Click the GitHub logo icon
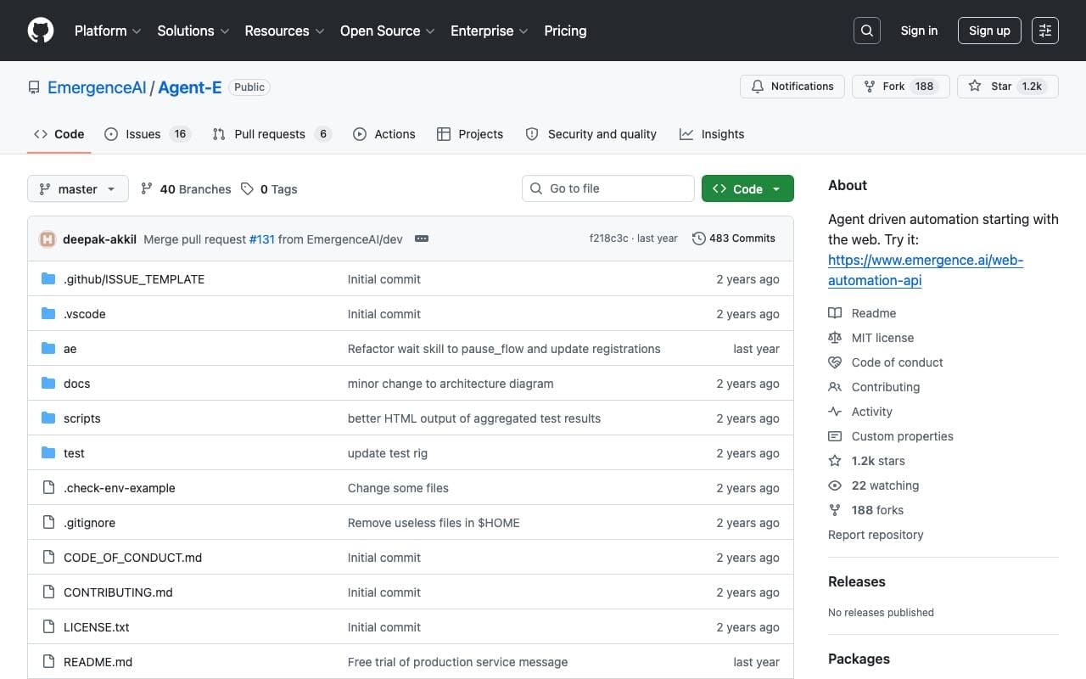 pyautogui.click(x=41, y=31)
